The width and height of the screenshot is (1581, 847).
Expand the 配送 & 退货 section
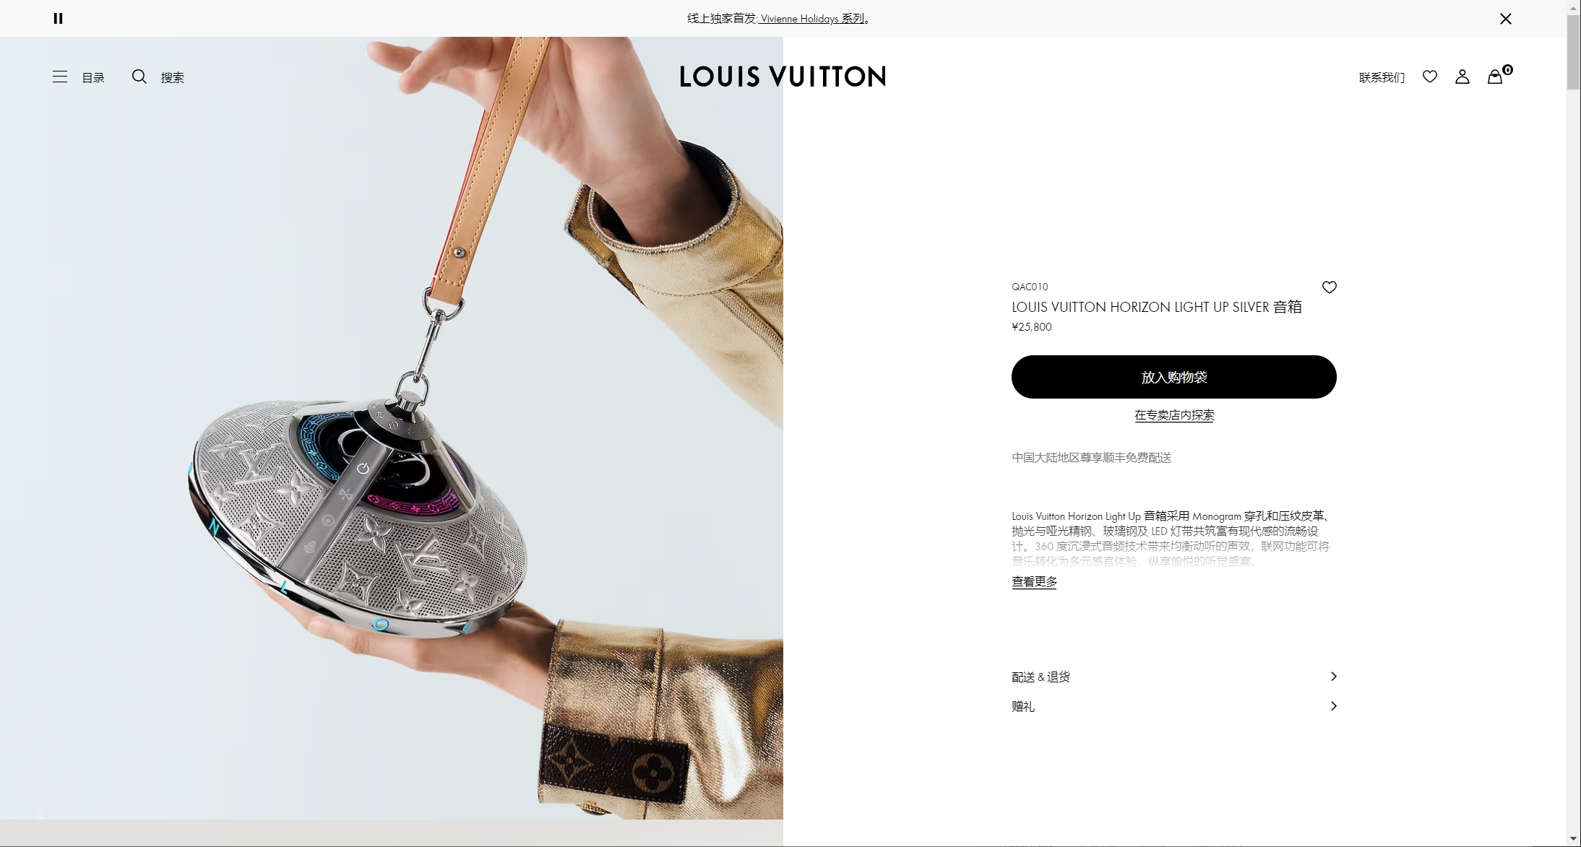pos(1174,677)
